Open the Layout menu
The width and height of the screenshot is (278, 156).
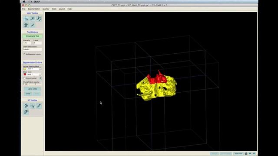coord(62,9)
